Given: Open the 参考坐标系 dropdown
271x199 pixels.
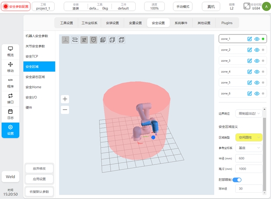Looking at the screenshot, I should tap(249, 147).
